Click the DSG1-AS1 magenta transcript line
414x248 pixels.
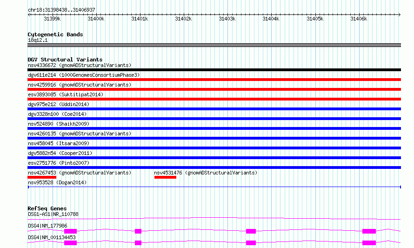(214, 218)
